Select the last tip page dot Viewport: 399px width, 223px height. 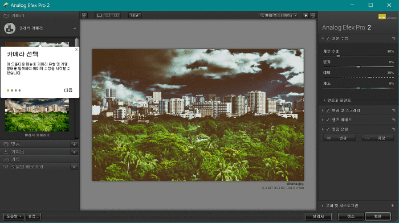[19, 90]
